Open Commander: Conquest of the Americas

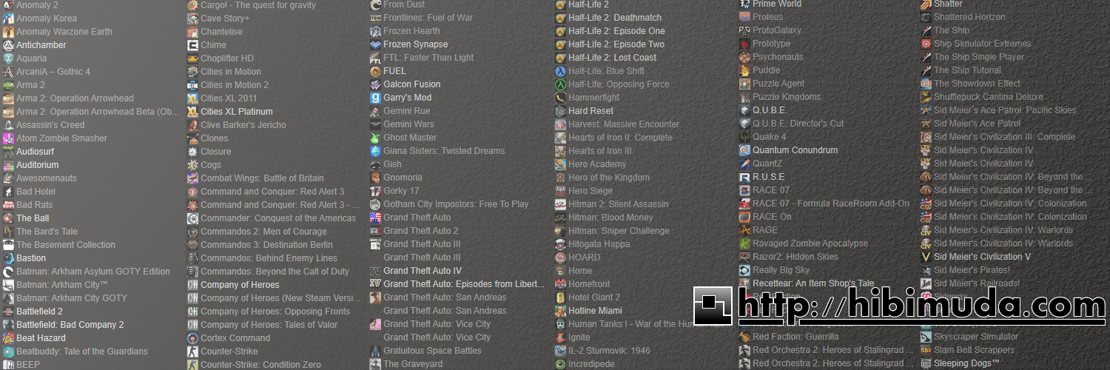(278, 218)
